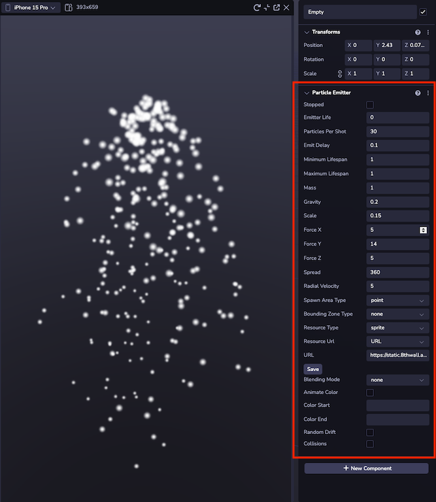
Task: Click the Force X stepper arrows
Action: pyautogui.click(x=423, y=230)
